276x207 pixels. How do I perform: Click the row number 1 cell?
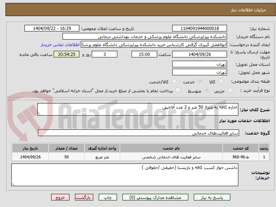[x=264, y=157]
